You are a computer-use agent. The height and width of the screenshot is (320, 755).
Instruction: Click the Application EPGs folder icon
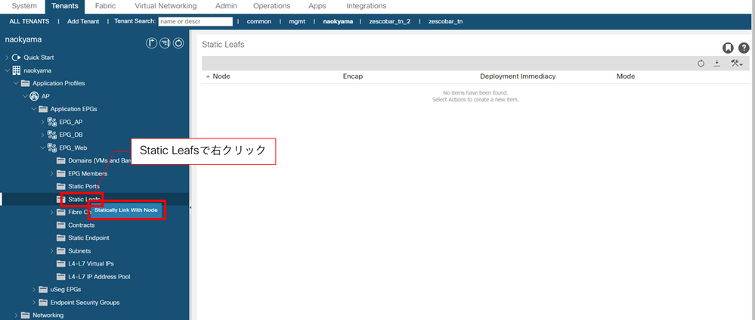(x=43, y=109)
